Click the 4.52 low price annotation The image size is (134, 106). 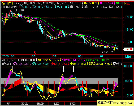(104, 52)
